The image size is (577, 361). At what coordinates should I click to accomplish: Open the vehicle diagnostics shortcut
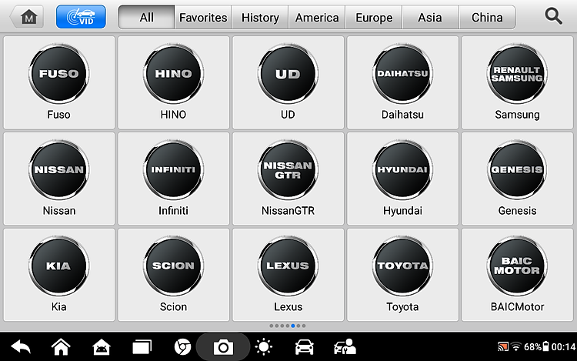(305, 346)
